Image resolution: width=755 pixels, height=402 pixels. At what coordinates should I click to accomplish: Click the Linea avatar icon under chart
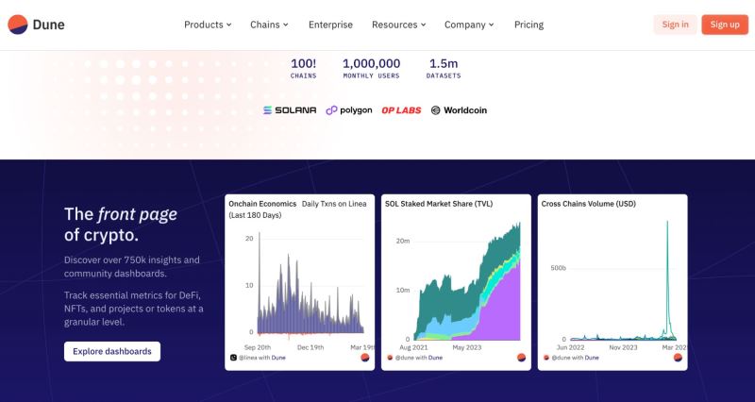pyautogui.click(x=233, y=358)
